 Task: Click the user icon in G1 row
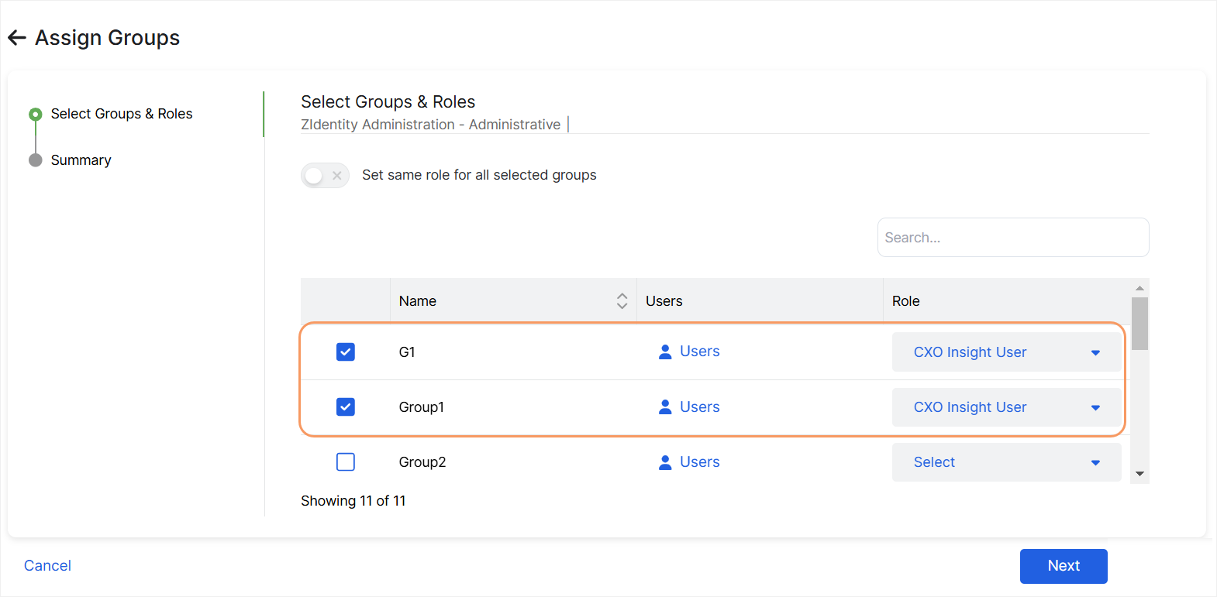[x=664, y=352]
